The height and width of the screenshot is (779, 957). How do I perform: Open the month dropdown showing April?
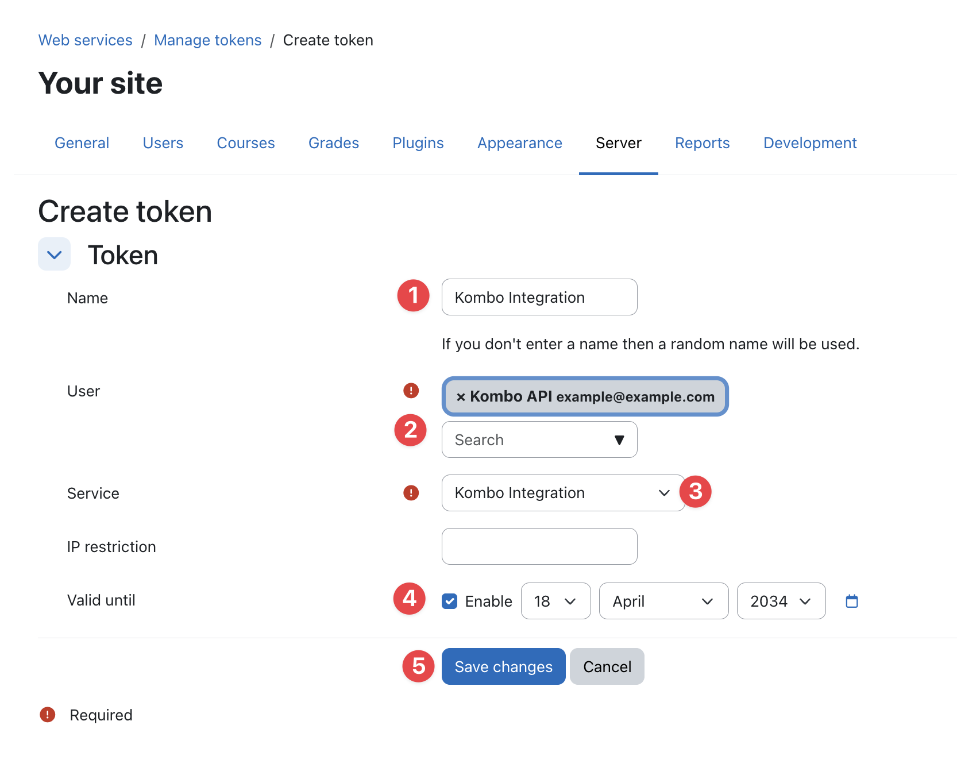(663, 601)
